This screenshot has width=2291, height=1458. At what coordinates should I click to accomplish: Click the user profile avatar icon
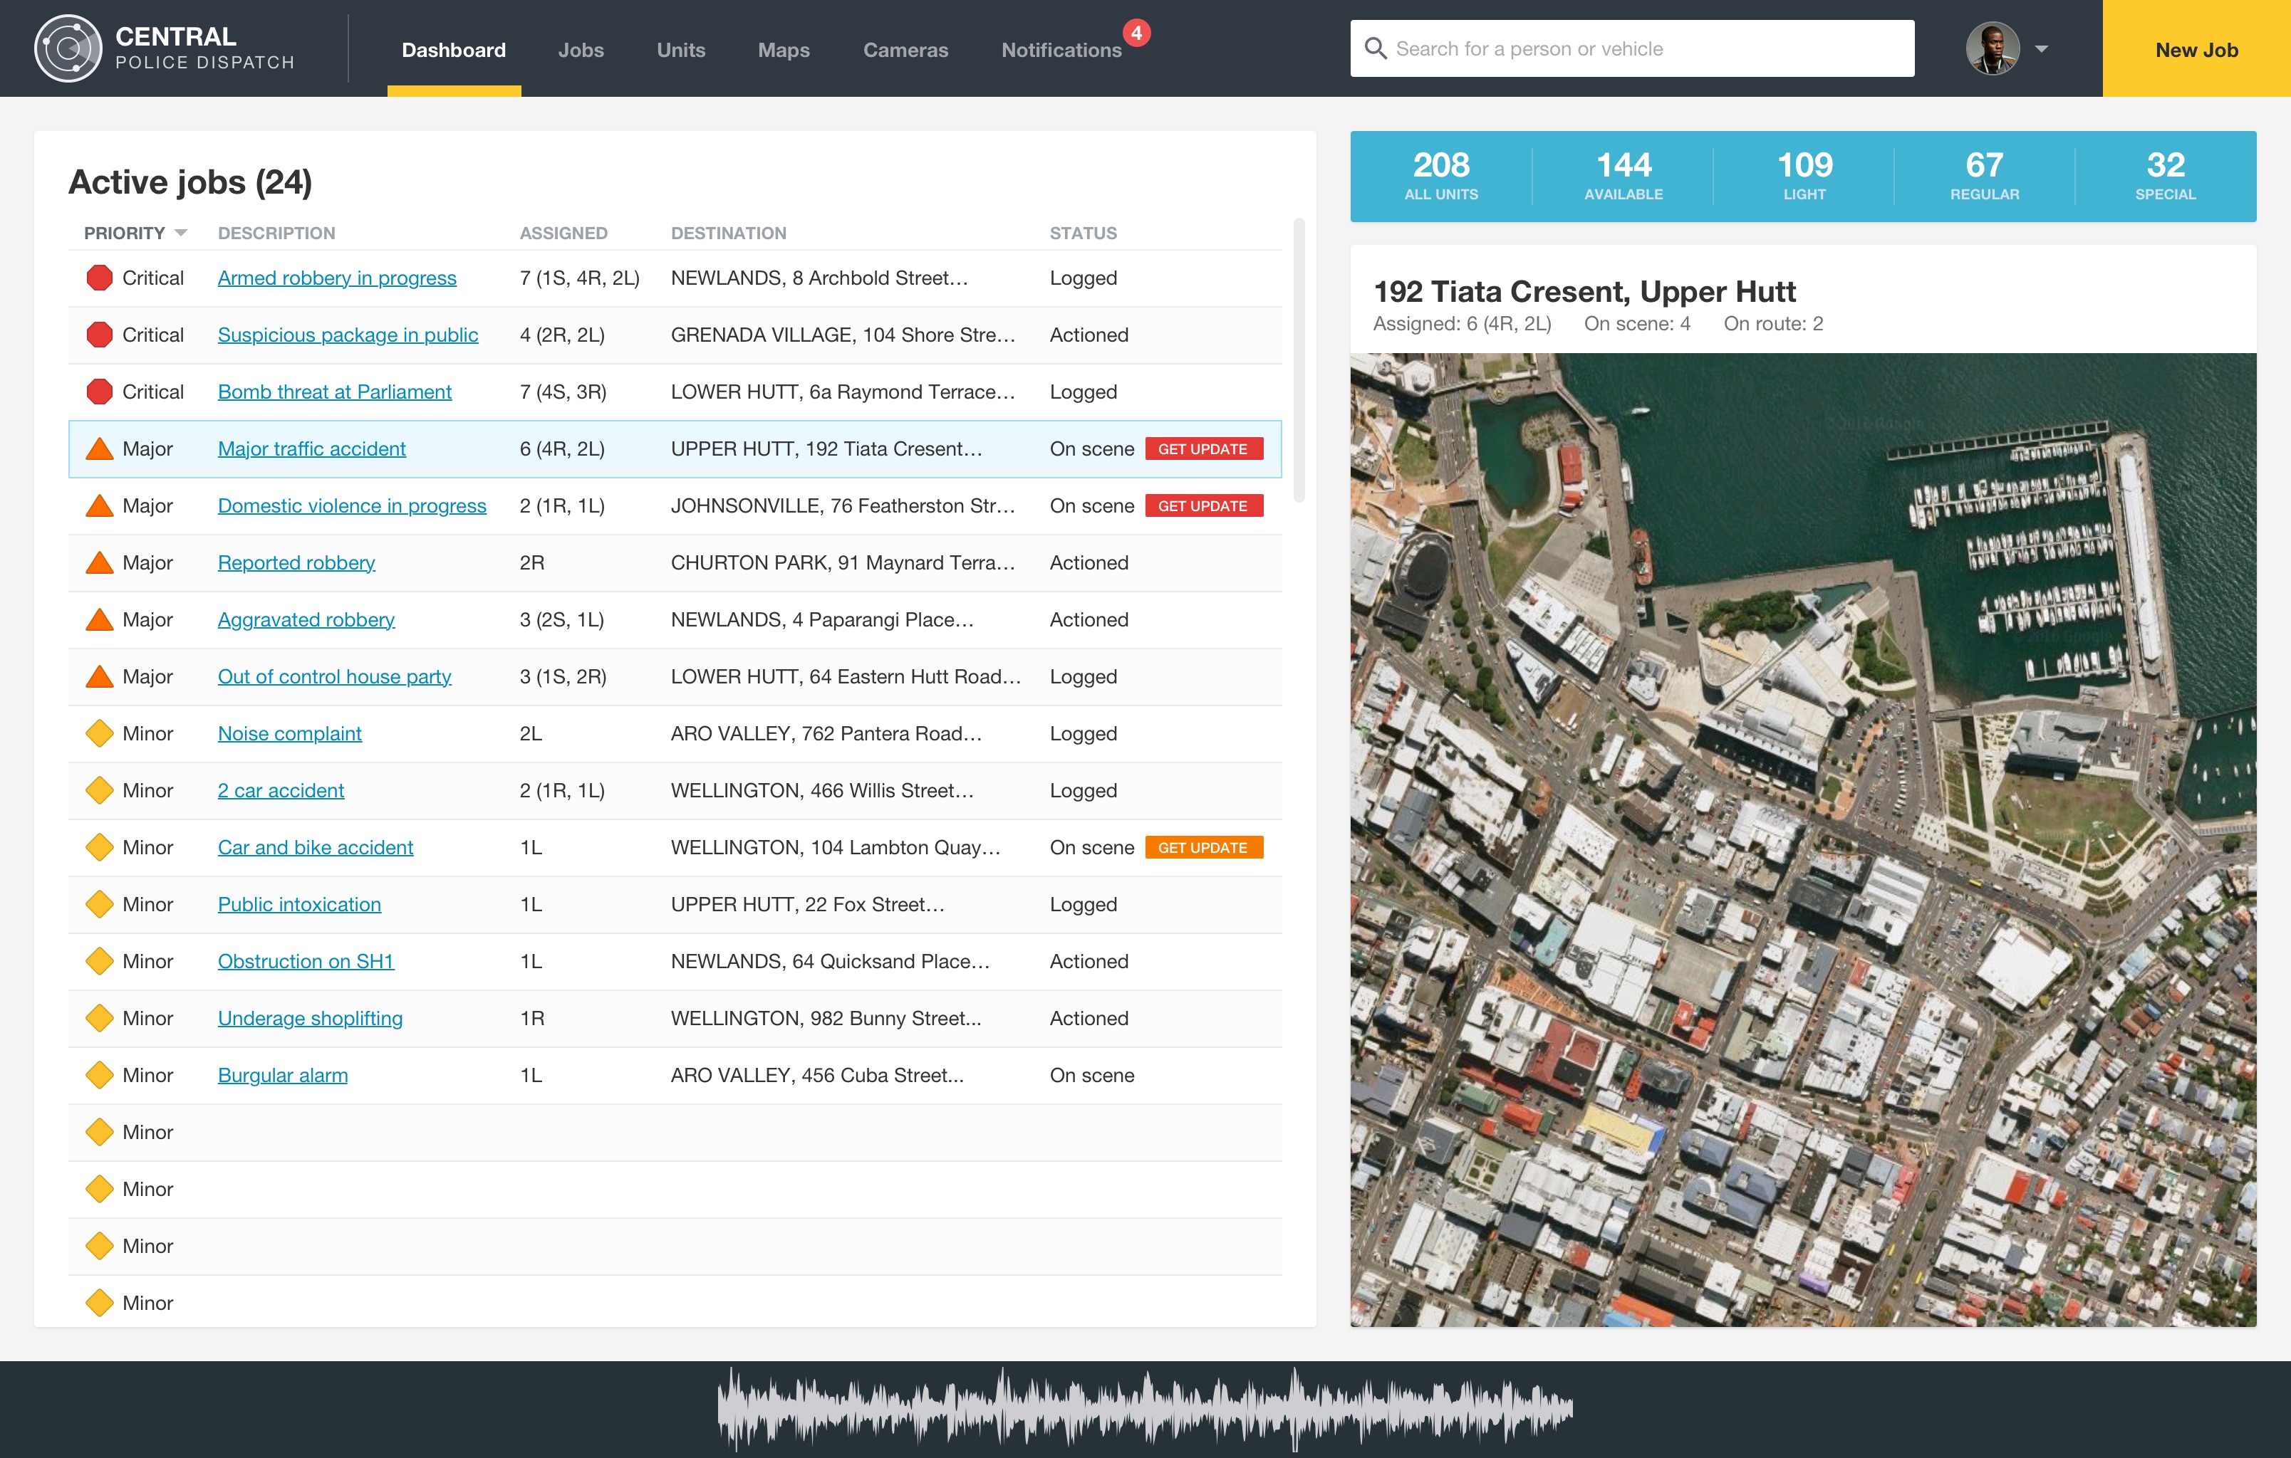(x=1992, y=48)
